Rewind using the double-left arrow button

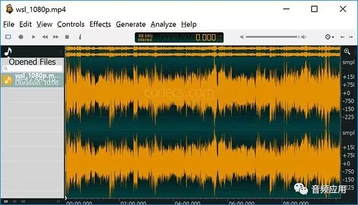[x=45, y=37]
